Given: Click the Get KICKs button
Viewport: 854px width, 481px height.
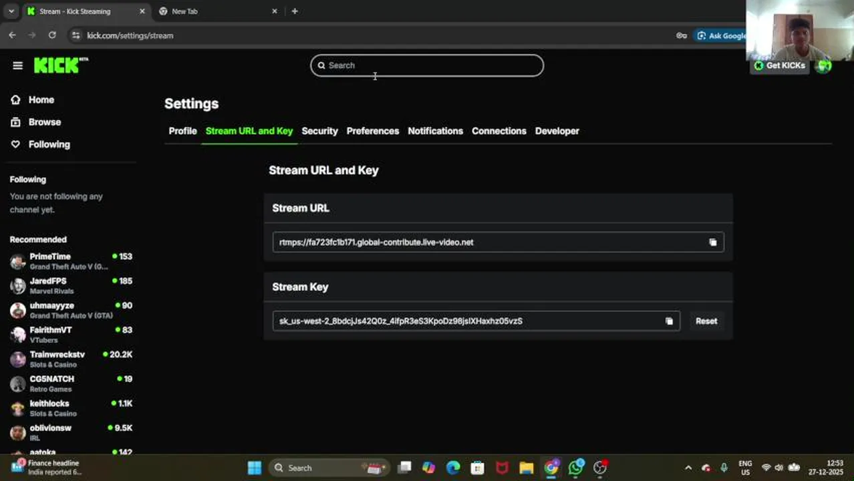Looking at the screenshot, I should (x=780, y=65).
